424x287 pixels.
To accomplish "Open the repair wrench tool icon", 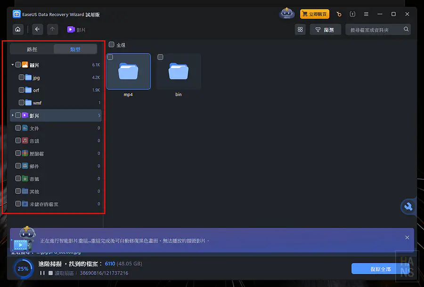I will (x=408, y=207).
